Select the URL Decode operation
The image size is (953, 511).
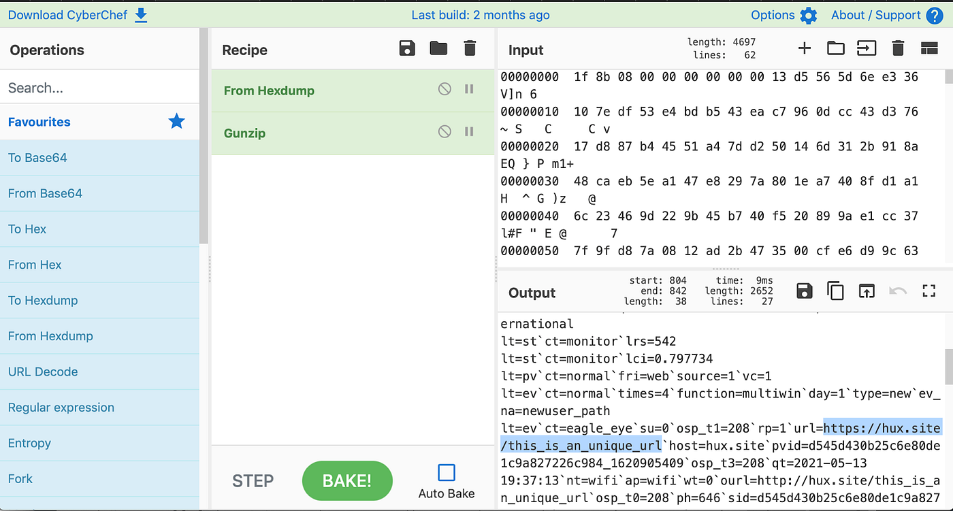(x=99, y=372)
